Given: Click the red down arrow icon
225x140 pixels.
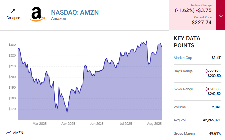Looking at the screenshot, I should [220, 15].
